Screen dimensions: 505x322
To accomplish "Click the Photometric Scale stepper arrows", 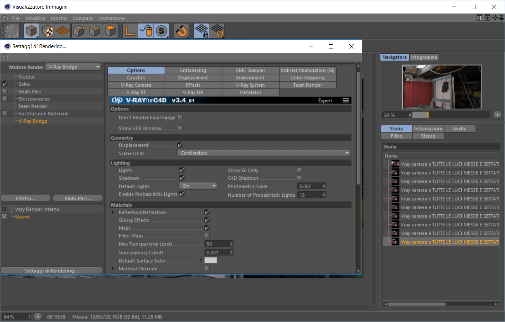I will [324, 186].
